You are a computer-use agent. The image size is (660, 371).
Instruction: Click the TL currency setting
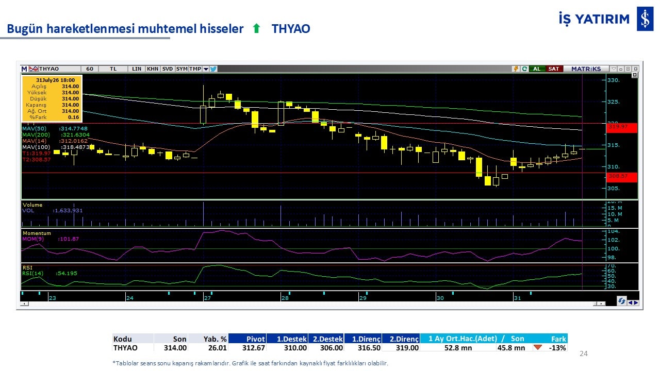(113, 69)
